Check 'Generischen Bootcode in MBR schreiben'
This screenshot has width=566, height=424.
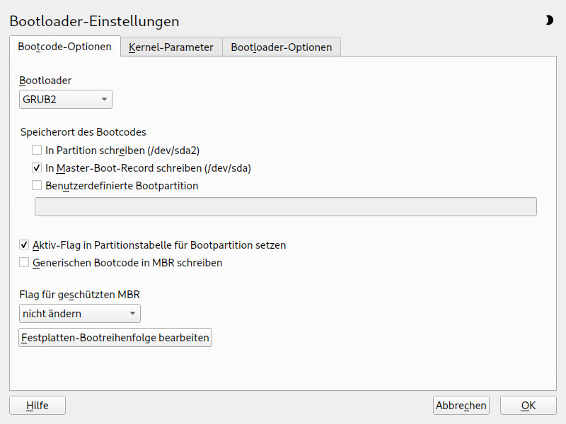24,263
